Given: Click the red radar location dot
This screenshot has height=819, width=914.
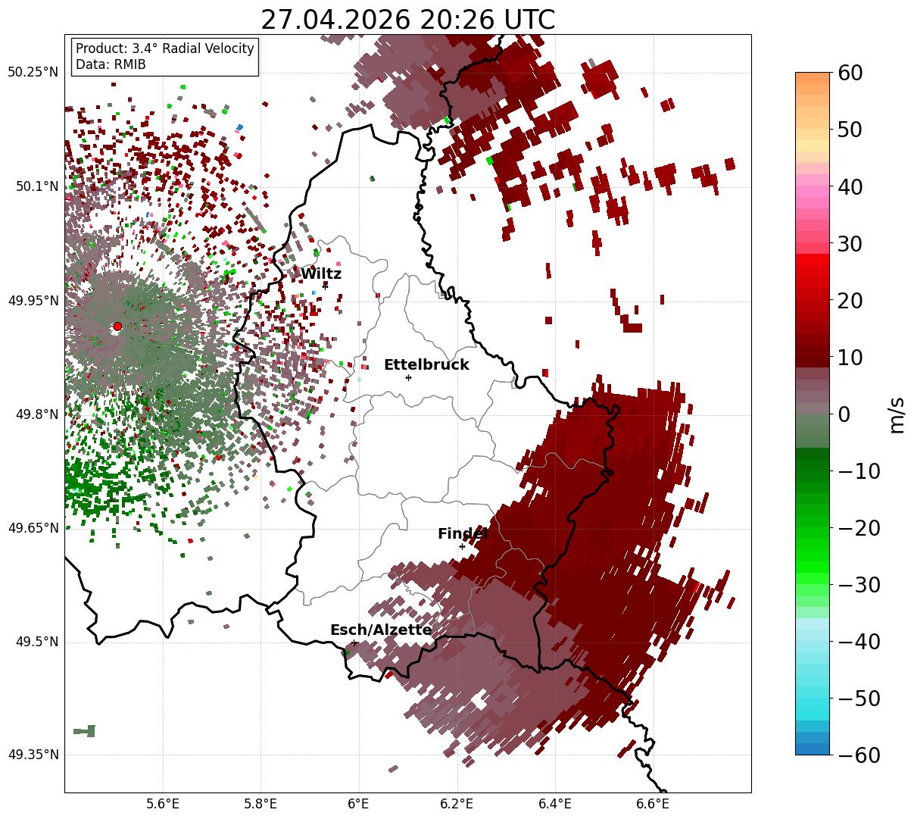Looking at the screenshot, I should point(117,327).
